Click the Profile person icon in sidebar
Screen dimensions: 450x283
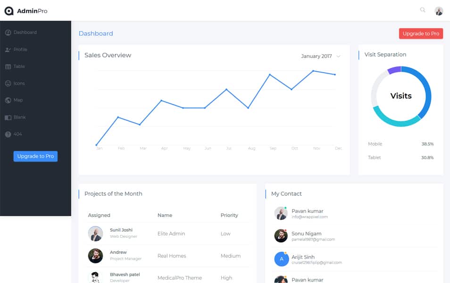8,49
